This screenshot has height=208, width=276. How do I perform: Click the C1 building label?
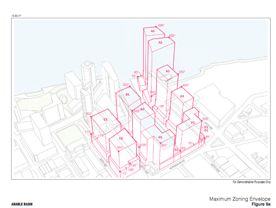105,119
